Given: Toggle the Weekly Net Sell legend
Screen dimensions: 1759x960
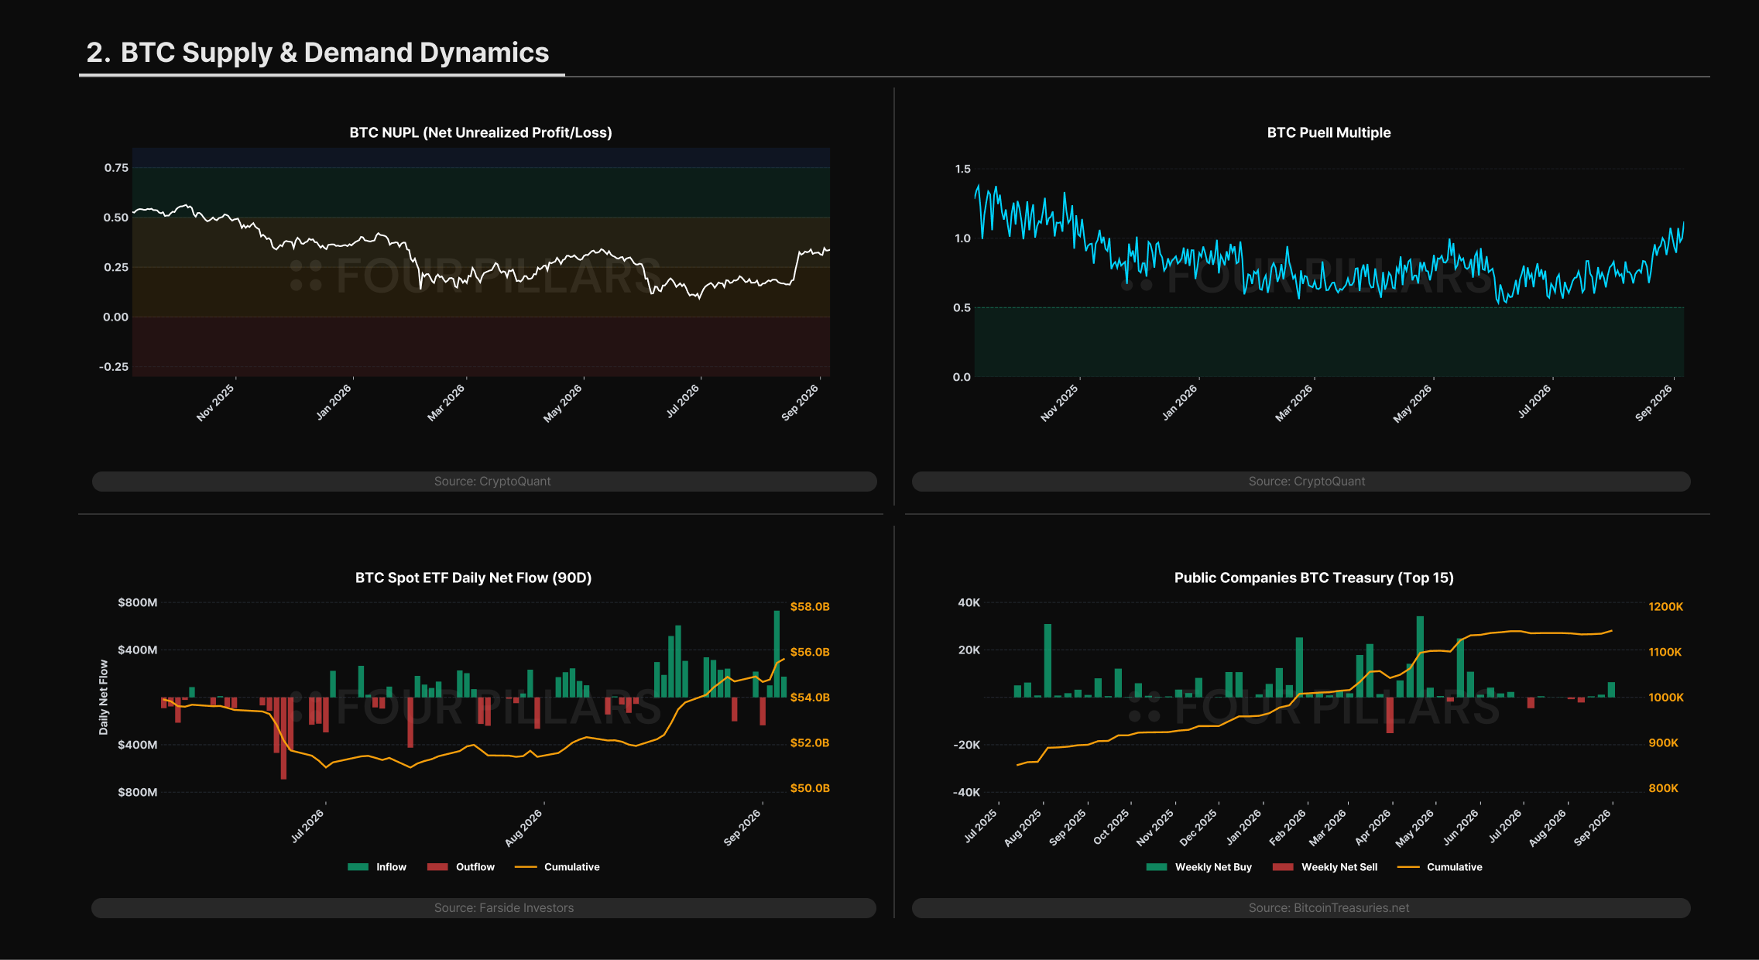Looking at the screenshot, I should coord(1325,867).
